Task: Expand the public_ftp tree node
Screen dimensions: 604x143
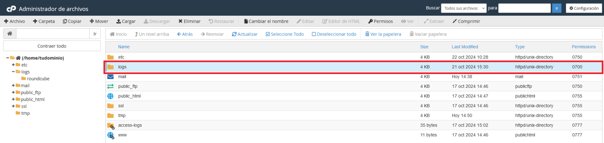Action: point(13,92)
